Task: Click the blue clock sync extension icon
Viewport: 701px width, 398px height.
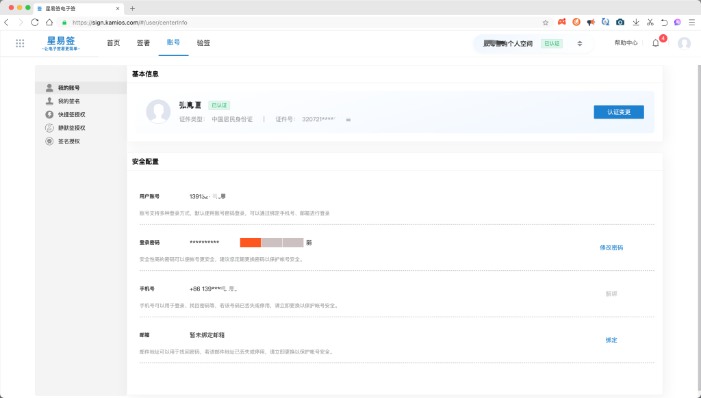Action: click(x=605, y=22)
